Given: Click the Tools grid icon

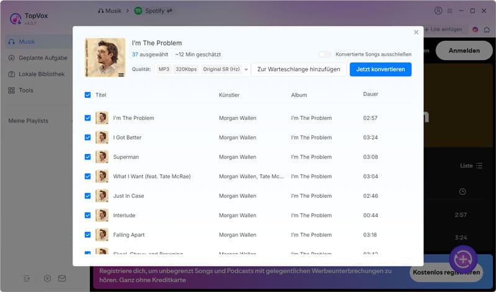Looking at the screenshot, I should coord(11,90).
